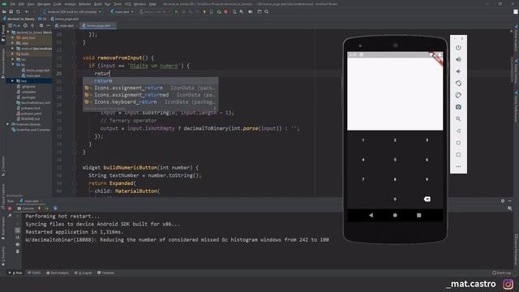Pick Icons.keyboard_return autocomplete suggestion

[x=150, y=101]
